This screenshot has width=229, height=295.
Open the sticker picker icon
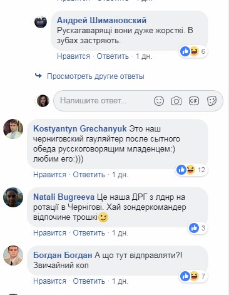coord(211,101)
